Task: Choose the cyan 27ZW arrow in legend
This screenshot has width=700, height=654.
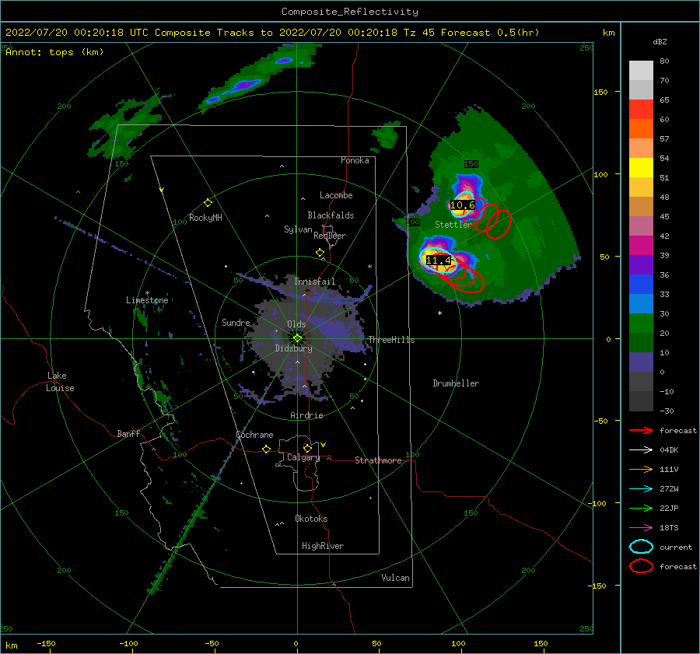Action: click(x=641, y=489)
